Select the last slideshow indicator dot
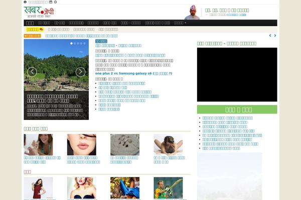301x200 pixels. [x=84, y=43]
